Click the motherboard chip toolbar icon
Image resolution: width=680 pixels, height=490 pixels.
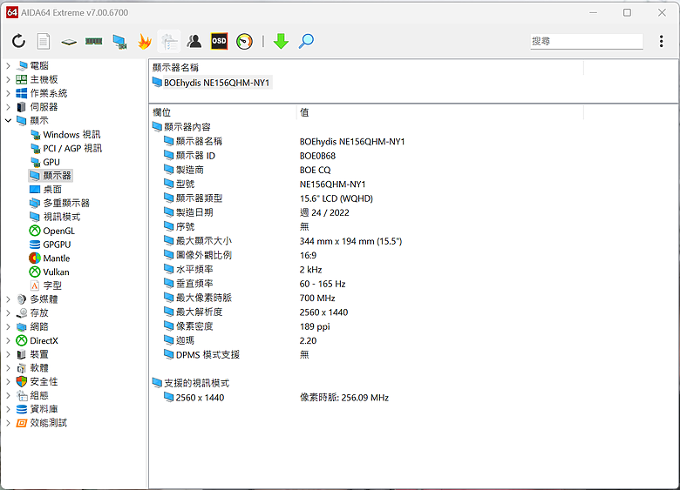click(69, 42)
